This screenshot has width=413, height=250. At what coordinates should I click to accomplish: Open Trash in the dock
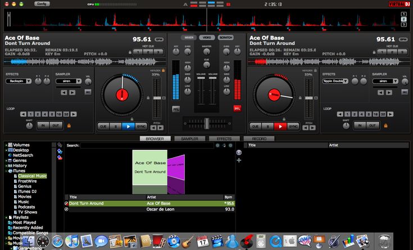click(384, 242)
